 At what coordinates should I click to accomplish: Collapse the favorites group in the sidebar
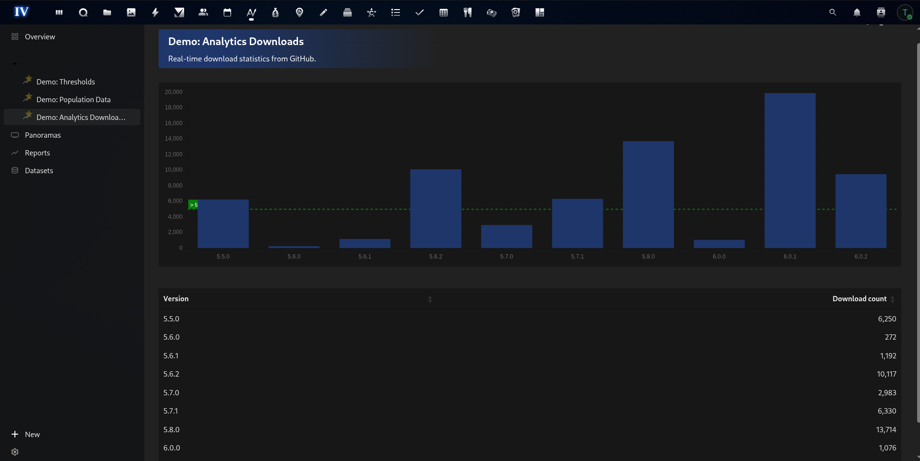[x=14, y=63]
